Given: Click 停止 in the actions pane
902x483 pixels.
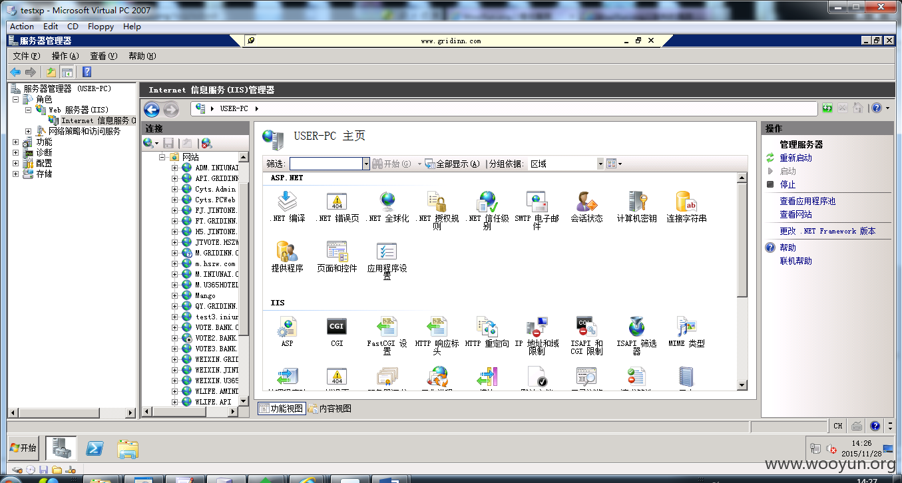Looking at the screenshot, I should click(x=788, y=184).
